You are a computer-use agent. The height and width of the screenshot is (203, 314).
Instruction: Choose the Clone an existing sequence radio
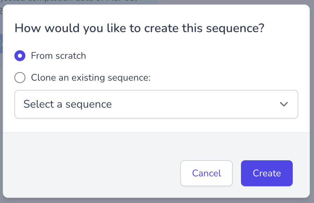20,78
